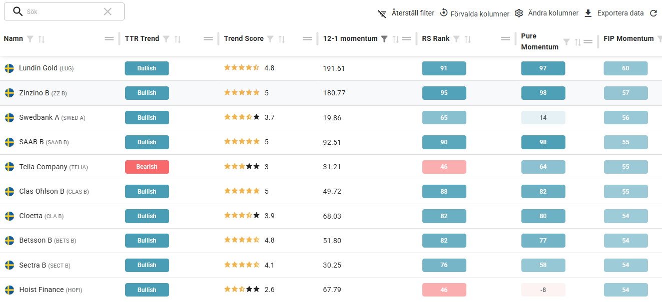Open Pure Momentum column menu handle

point(588,42)
